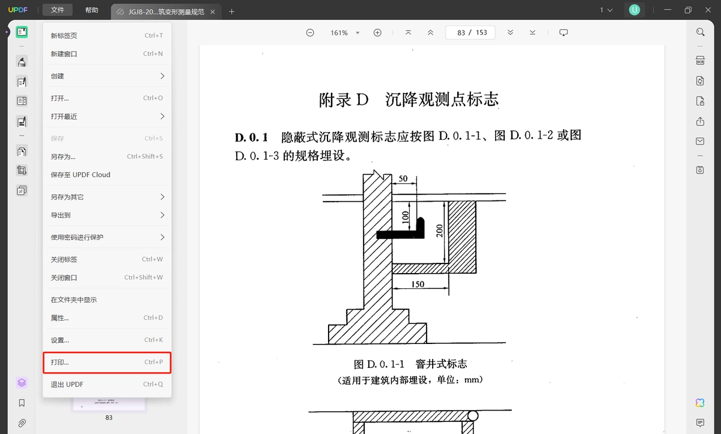Choose 新建窗口 menu entry
This screenshot has height=434, width=721.
tap(108, 54)
